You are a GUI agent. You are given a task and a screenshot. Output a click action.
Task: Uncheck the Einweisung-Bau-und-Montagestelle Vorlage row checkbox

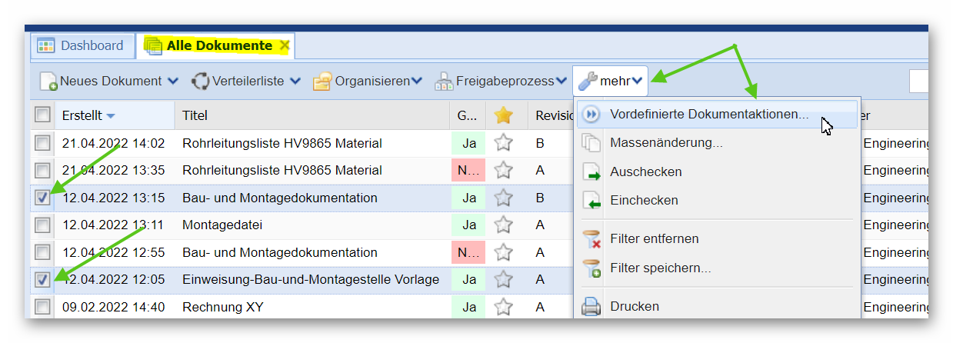42,279
